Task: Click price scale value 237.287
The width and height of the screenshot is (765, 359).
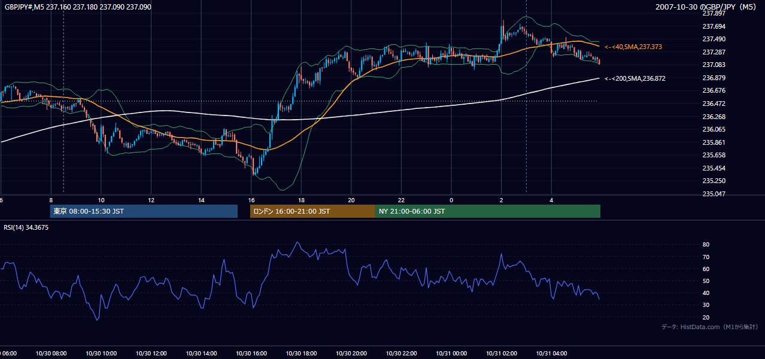Action: [713, 52]
